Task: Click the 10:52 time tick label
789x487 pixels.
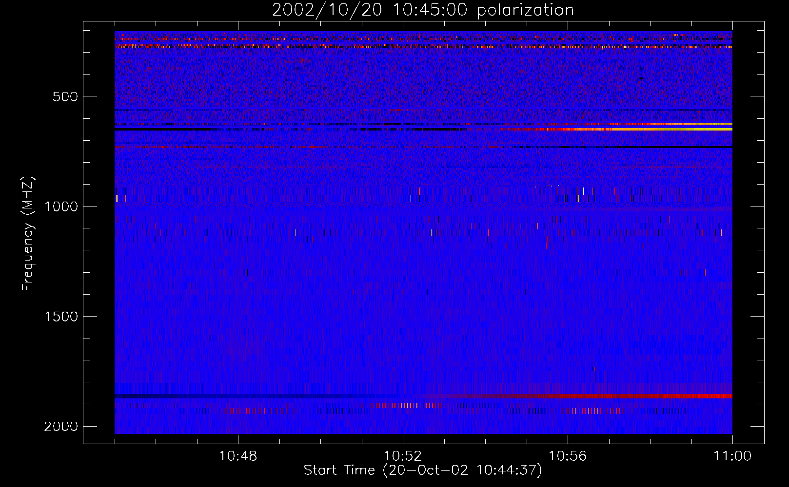Action: point(403,456)
